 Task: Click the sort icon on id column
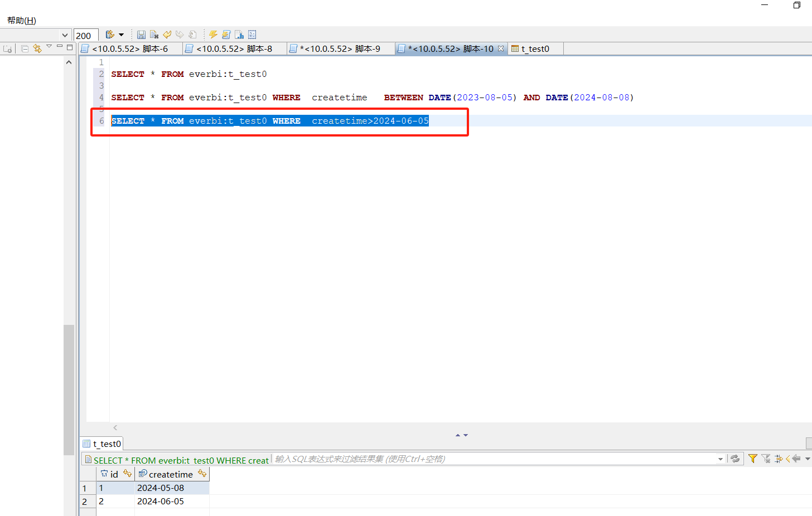127,473
